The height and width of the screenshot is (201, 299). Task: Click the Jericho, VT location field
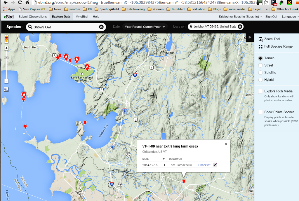click(216, 27)
